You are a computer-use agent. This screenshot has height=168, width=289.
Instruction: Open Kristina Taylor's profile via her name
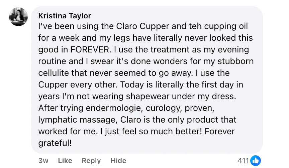(65, 16)
